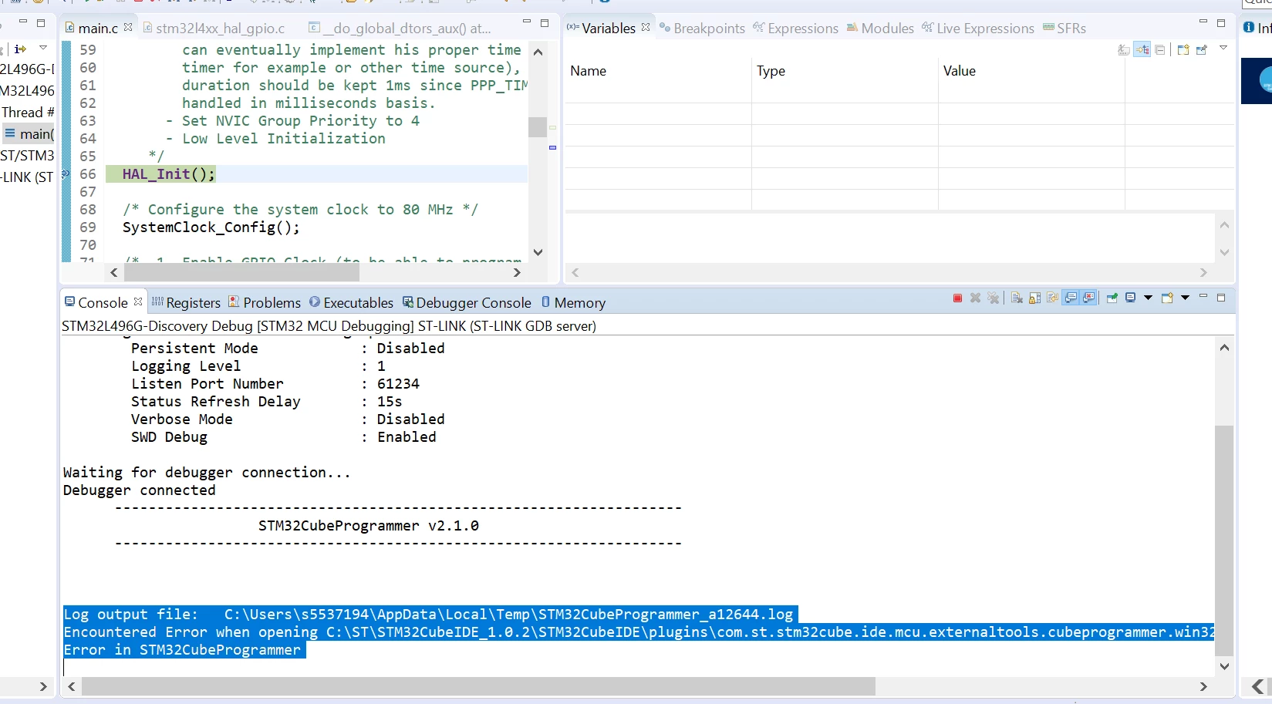The width and height of the screenshot is (1272, 704).
Task: Select the SFRs tab
Action: [x=1064, y=29]
